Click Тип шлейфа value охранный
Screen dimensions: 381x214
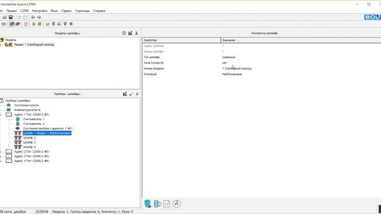click(x=229, y=57)
